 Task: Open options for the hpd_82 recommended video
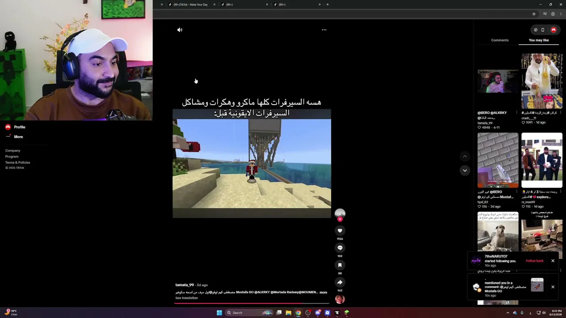pos(516,192)
